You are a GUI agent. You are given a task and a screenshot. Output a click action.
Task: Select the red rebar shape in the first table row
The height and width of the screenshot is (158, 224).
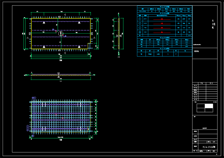coord(162,19)
